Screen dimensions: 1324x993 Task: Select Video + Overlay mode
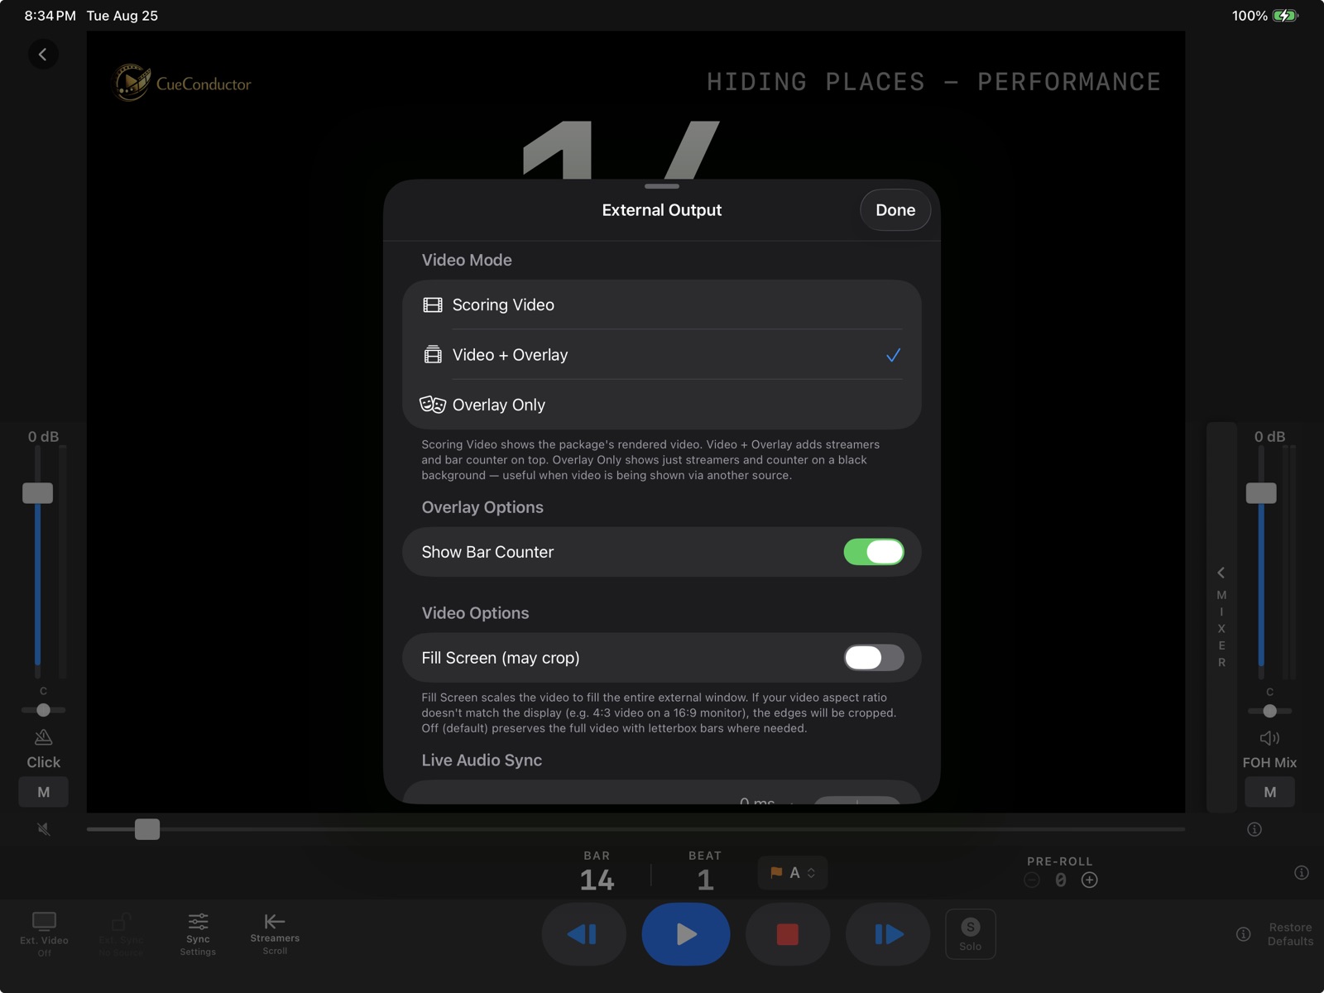[662, 355]
